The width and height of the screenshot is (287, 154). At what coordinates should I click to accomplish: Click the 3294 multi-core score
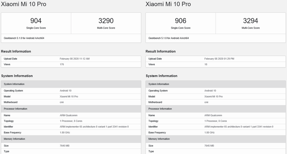click(x=250, y=21)
